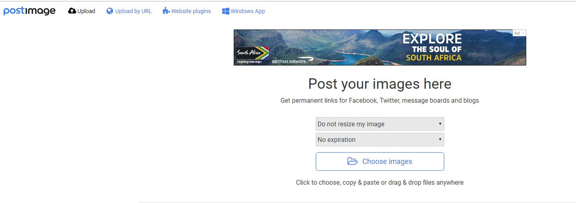The width and height of the screenshot is (576, 203).
Task: Click the South Africa flag logo in ad
Action: [252, 53]
